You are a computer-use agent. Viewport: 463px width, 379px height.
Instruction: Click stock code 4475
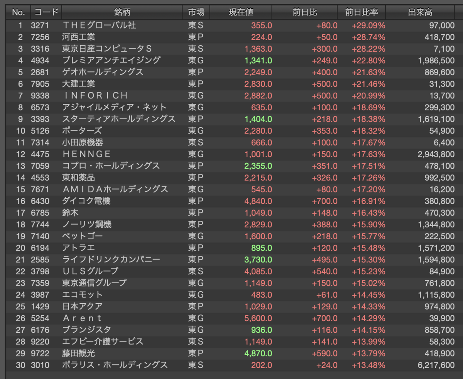point(40,154)
